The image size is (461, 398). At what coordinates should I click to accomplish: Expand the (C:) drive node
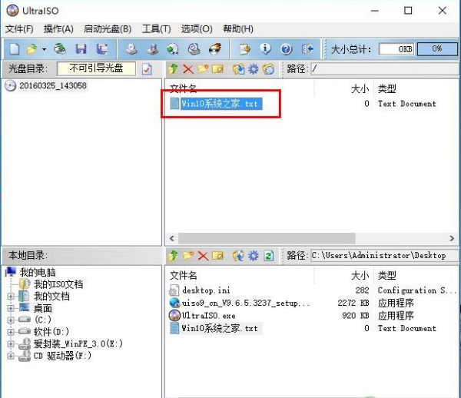[11, 320]
